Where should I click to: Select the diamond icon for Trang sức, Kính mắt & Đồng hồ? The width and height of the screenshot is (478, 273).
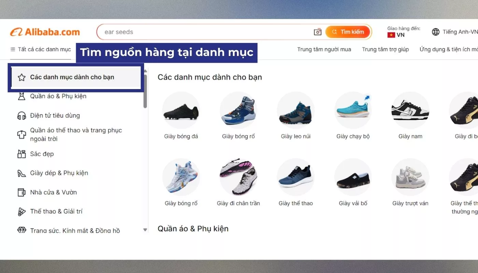click(x=22, y=230)
